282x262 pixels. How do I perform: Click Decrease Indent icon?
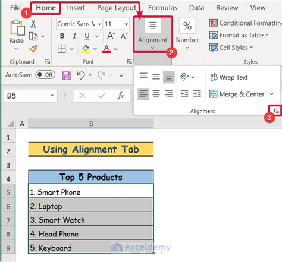pyautogui.click(x=184, y=94)
